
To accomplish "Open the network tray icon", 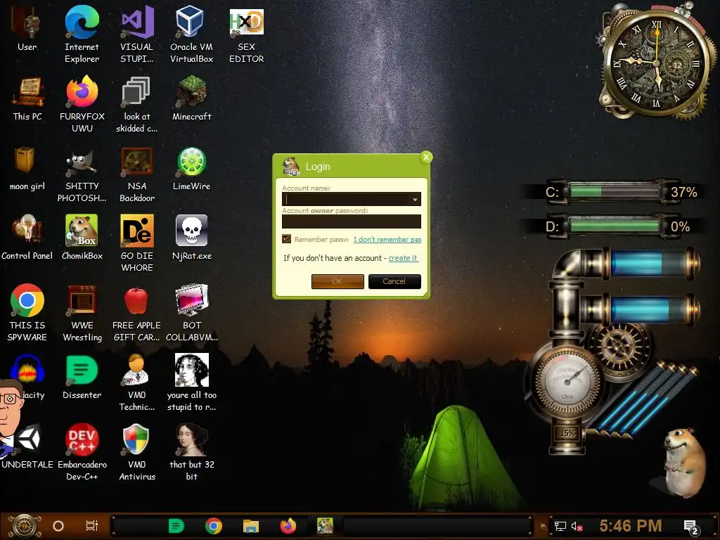I will click(x=560, y=526).
